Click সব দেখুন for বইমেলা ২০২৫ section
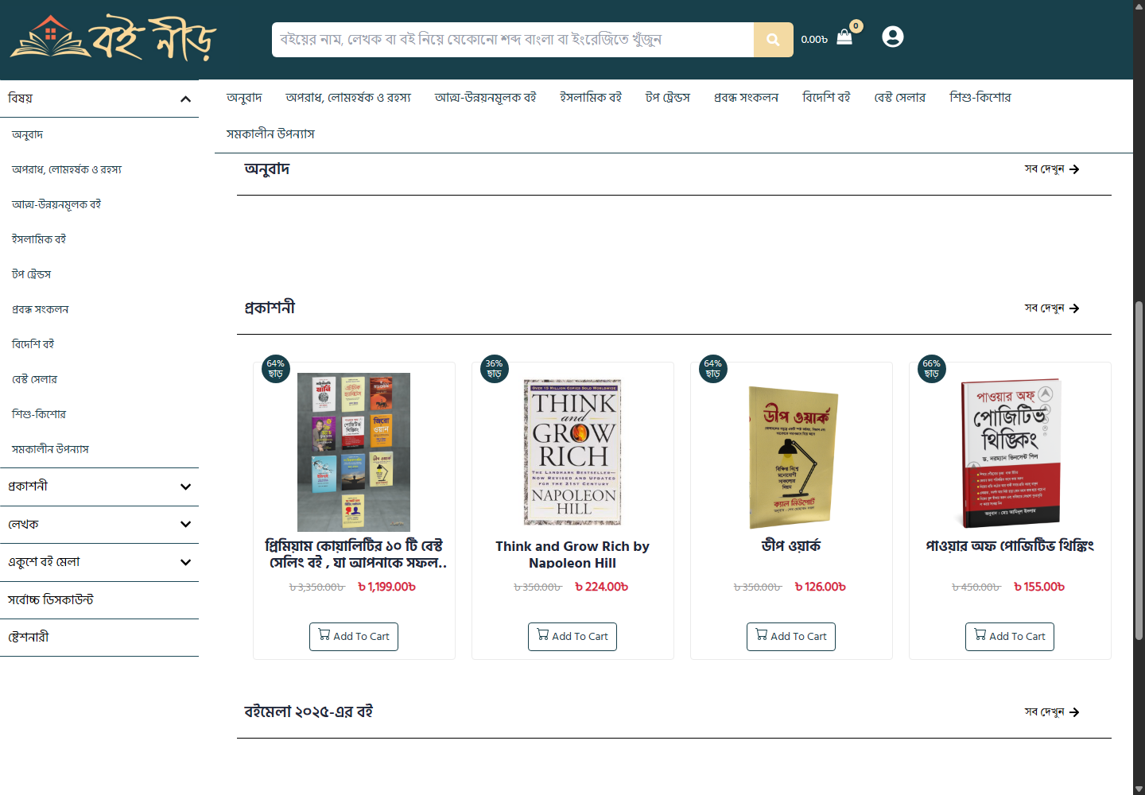The width and height of the screenshot is (1145, 795). point(1044,712)
